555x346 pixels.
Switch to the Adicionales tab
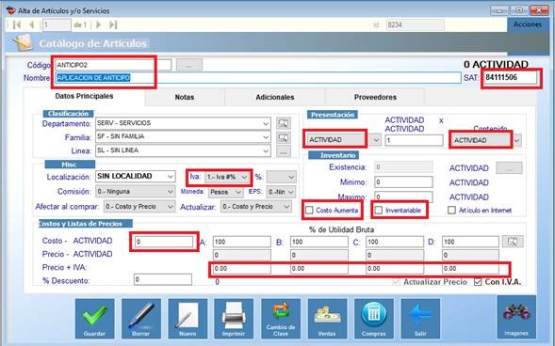(x=275, y=97)
